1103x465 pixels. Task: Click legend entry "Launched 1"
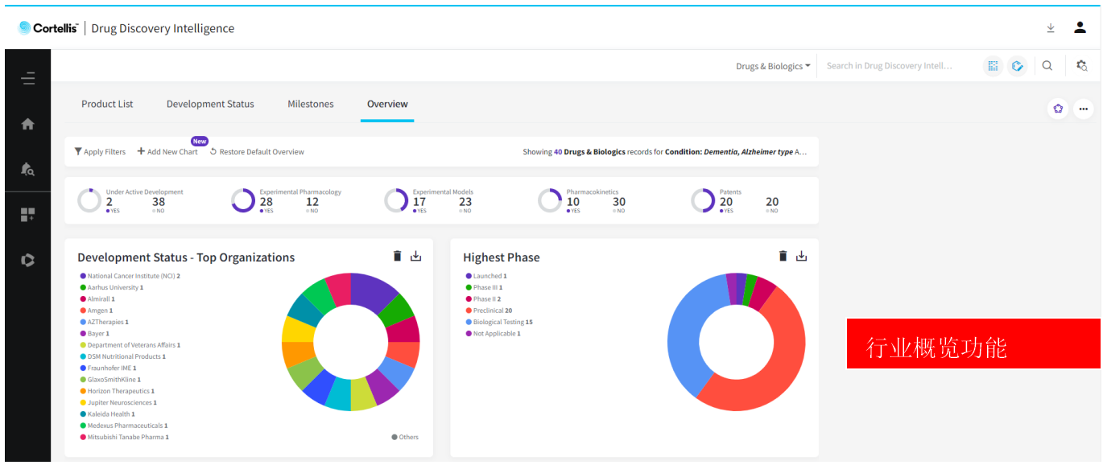click(x=486, y=276)
